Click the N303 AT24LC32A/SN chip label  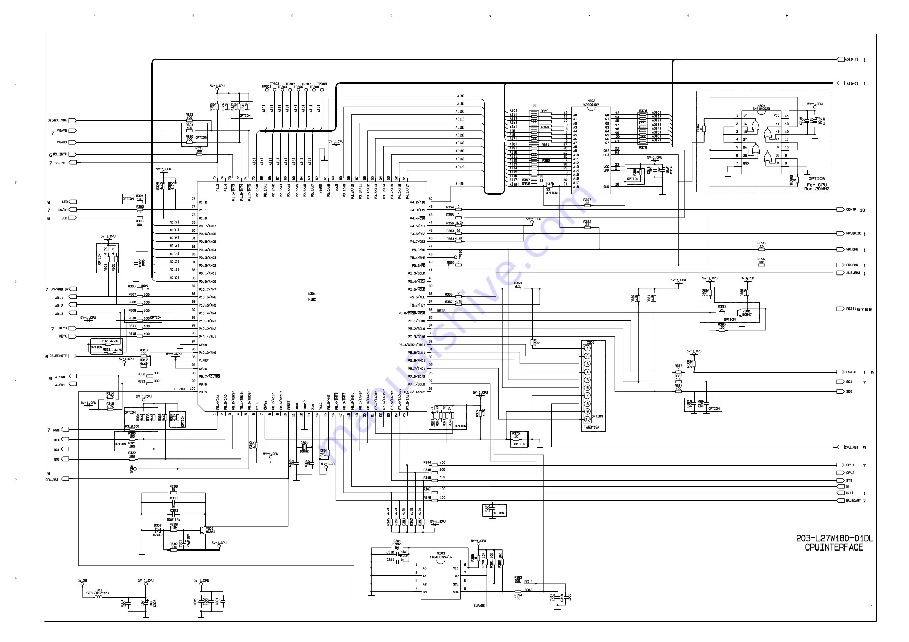point(441,555)
